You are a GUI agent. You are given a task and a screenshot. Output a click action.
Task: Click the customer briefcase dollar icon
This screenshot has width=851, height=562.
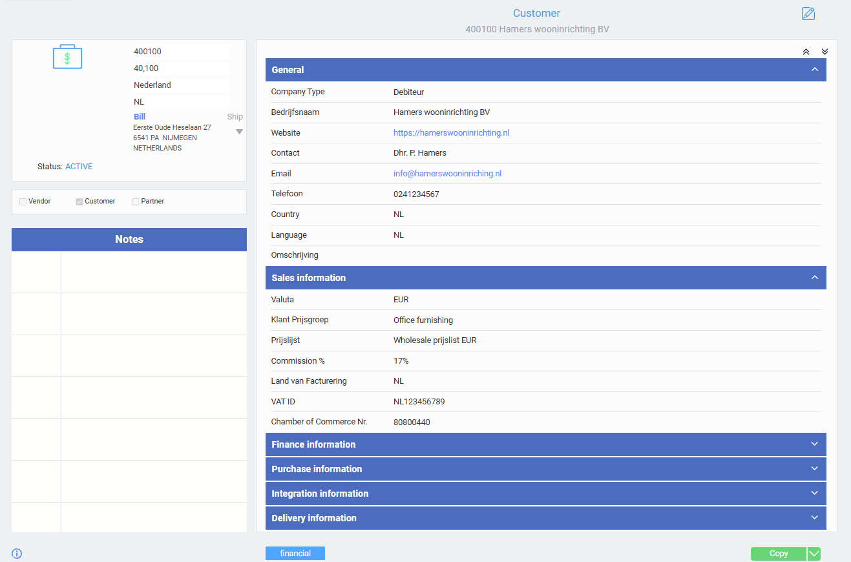coord(67,57)
